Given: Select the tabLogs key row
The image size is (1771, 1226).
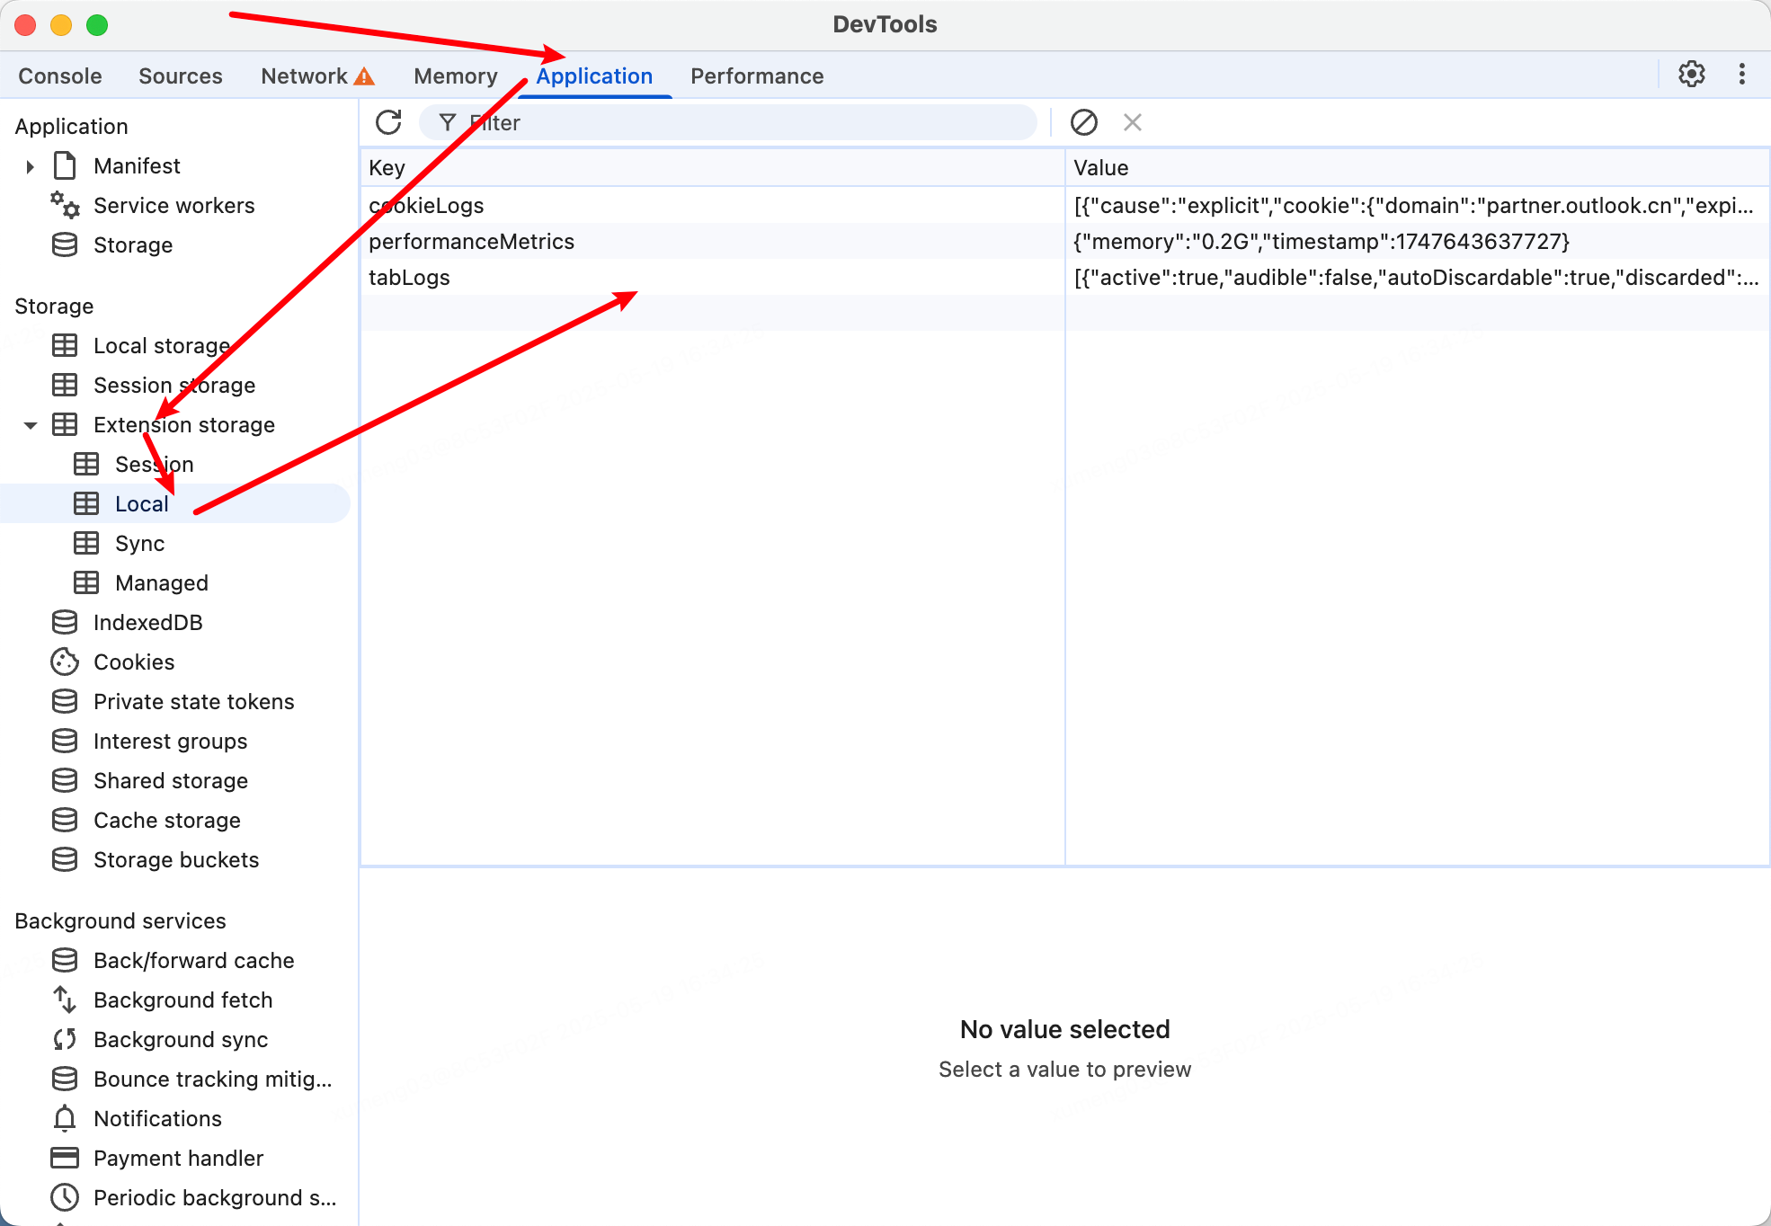Looking at the screenshot, I should coord(409,278).
